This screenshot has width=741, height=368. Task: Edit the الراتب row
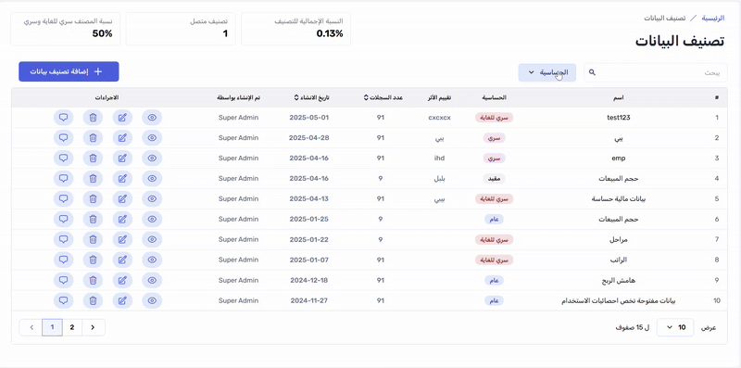[x=122, y=260]
